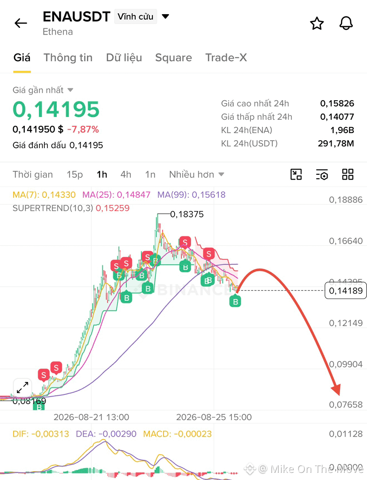367x480 pixels.
Task: Open the Dữ liệu tab
Action: pos(124,58)
